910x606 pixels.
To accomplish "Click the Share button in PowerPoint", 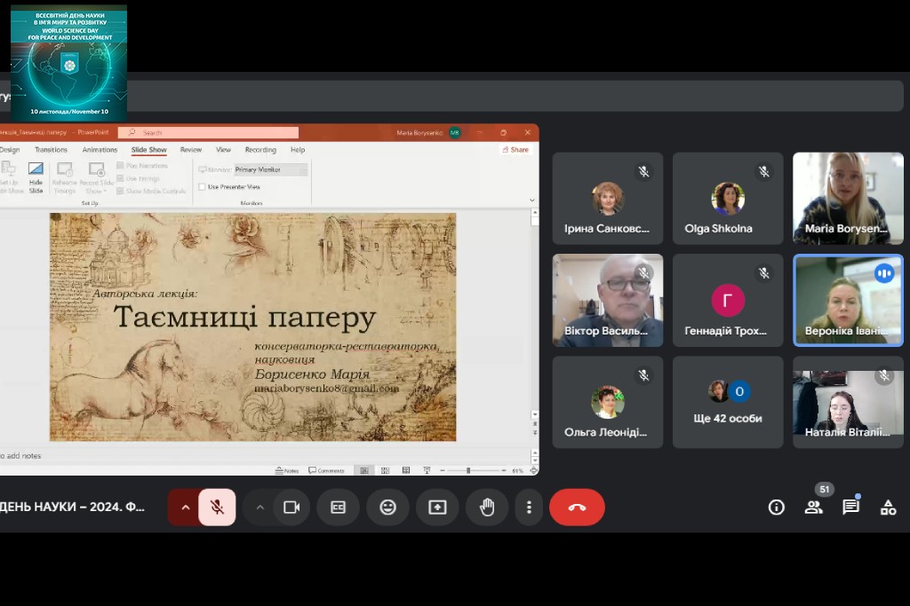I will [x=515, y=150].
